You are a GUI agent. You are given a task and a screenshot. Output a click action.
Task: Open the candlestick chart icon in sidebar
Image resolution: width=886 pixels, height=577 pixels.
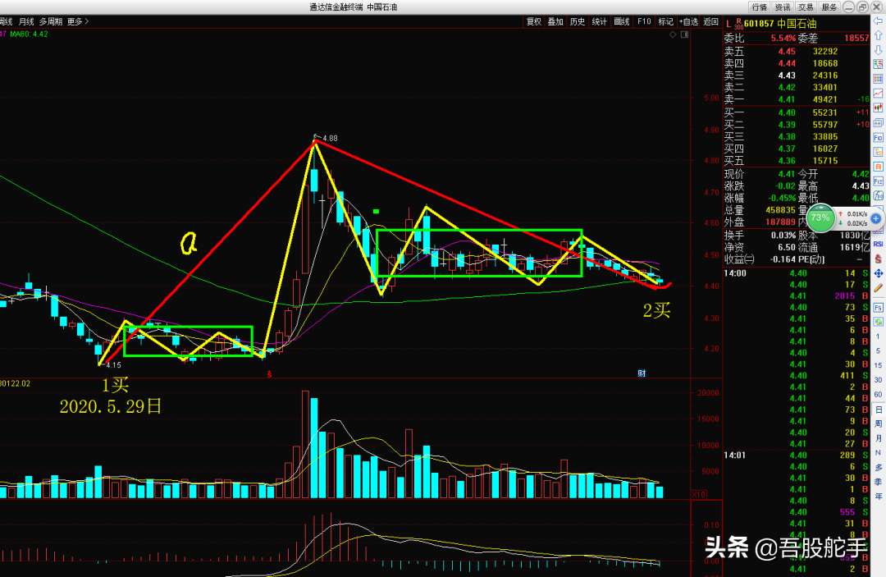[x=878, y=108]
